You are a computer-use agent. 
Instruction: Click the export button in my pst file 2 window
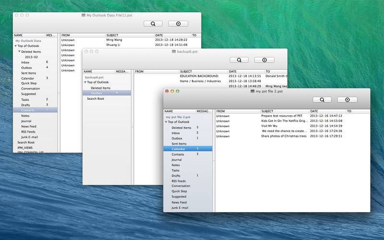[347, 100]
